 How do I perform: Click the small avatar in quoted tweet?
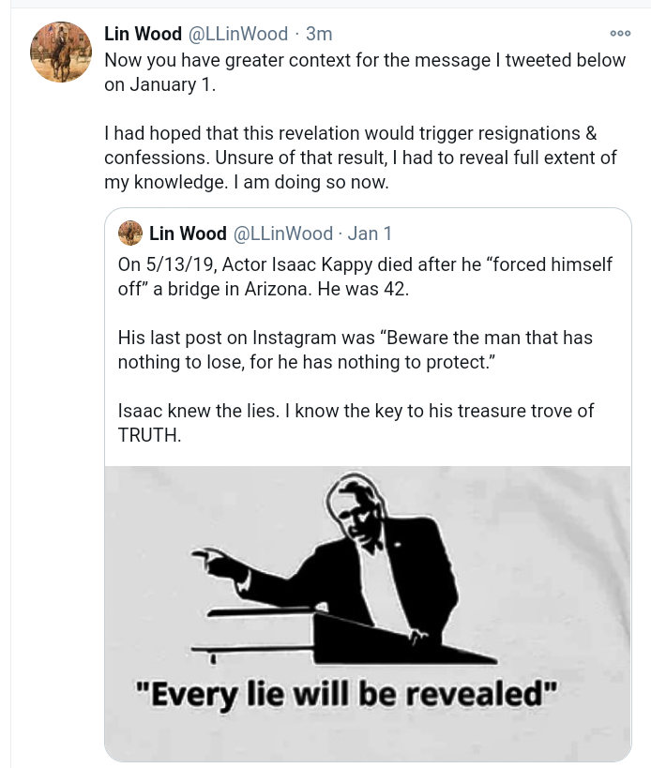click(x=130, y=233)
